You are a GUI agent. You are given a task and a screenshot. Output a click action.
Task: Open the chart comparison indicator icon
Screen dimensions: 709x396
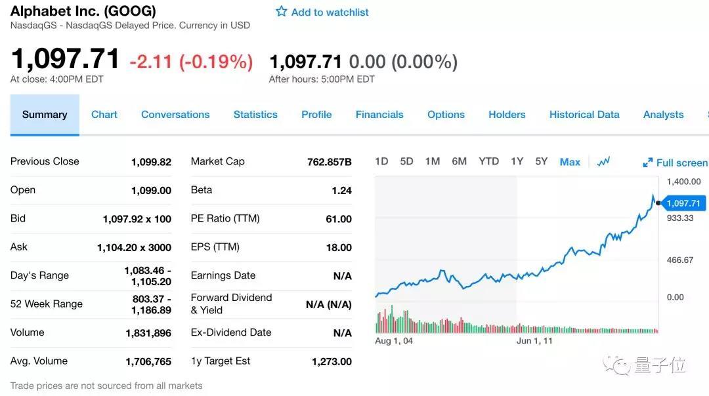tap(604, 161)
